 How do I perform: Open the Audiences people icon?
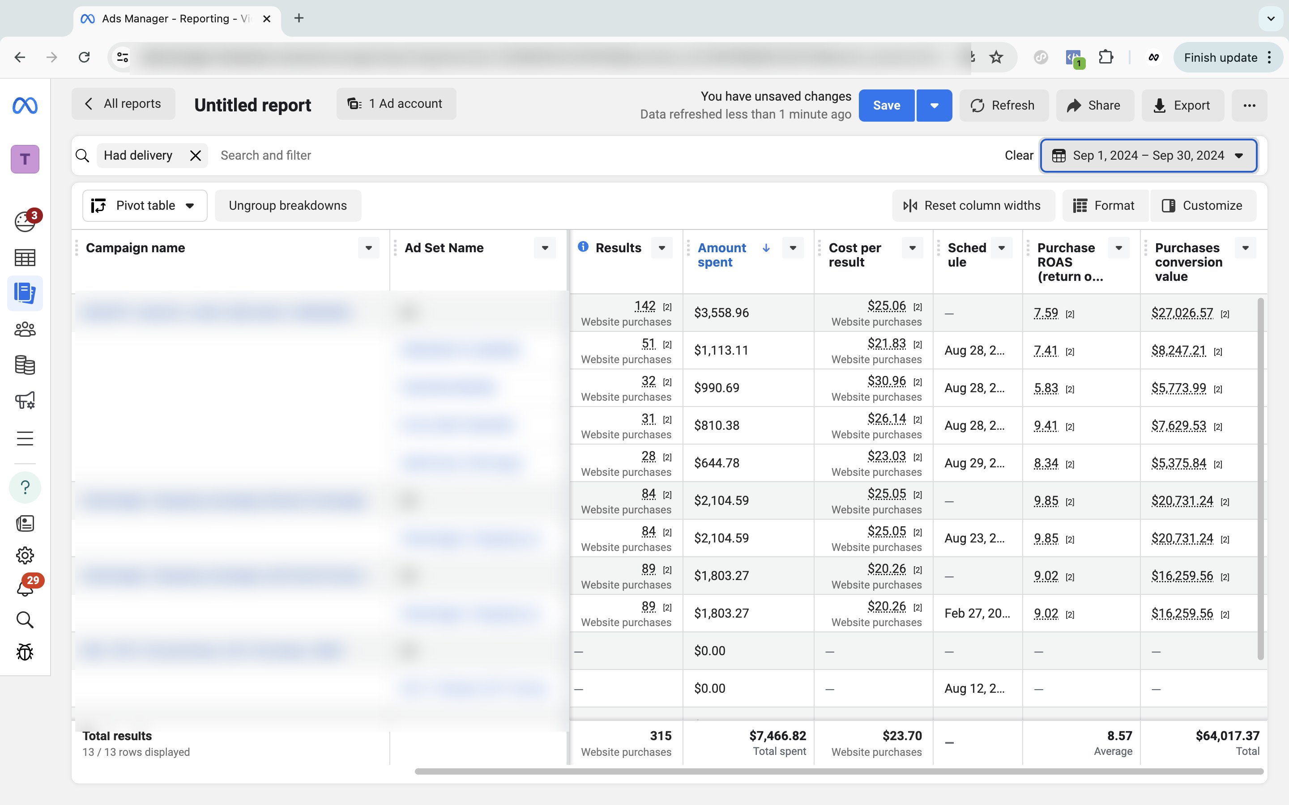25,330
